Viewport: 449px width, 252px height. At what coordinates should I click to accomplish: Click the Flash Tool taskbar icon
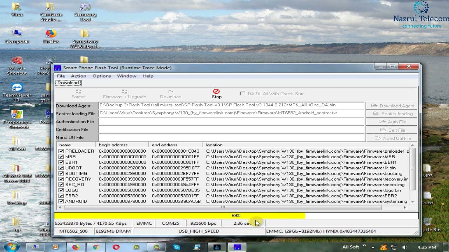click(x=237, y=247)
